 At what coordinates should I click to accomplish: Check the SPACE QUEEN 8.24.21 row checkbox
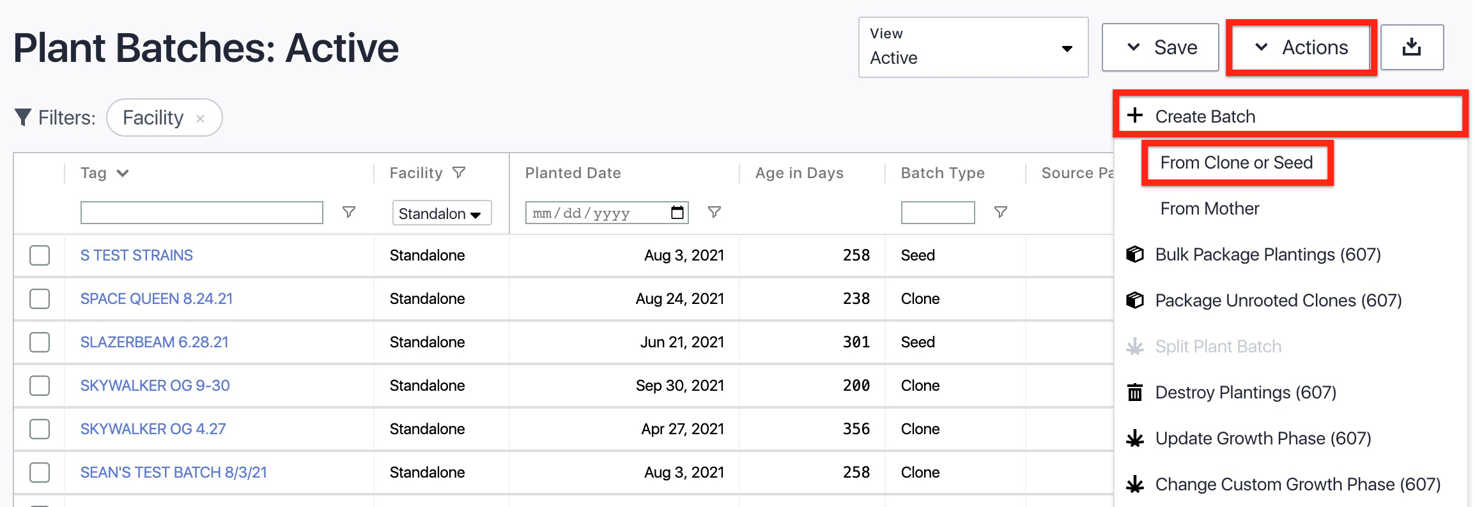point(40,299)
